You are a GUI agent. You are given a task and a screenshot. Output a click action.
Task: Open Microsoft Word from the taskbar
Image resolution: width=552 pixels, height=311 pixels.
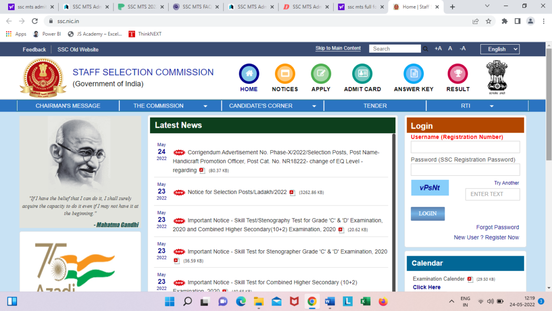tap(330, 301)
